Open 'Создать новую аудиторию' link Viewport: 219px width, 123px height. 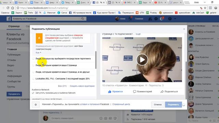[82, 86]
